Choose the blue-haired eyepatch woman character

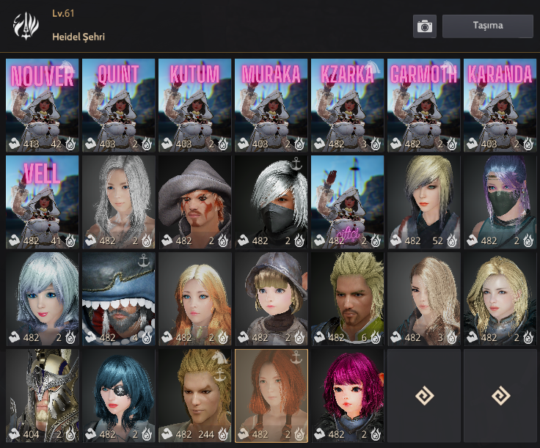click(x=118, y=396)
